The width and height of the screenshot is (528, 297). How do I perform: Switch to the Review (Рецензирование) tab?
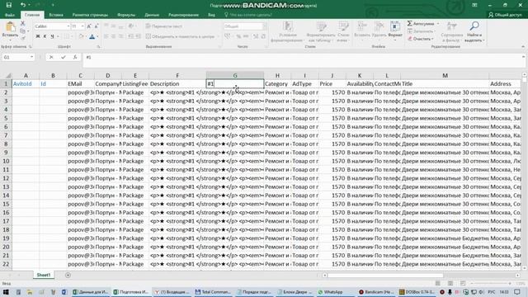[x=183, y=15]
